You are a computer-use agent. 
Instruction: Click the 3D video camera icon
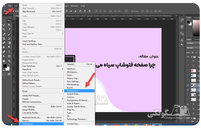(160, 11)
